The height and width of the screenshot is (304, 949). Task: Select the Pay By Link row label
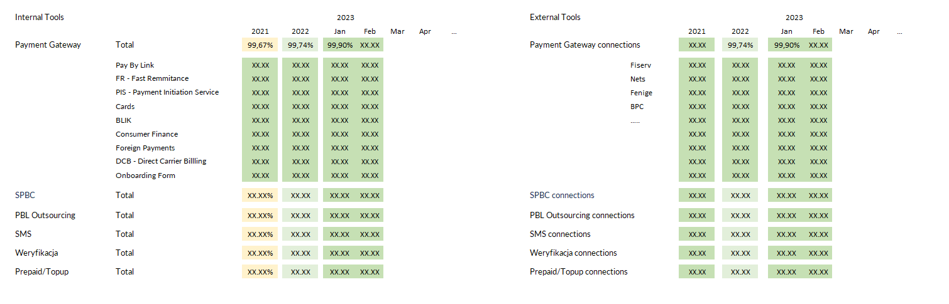134,65
